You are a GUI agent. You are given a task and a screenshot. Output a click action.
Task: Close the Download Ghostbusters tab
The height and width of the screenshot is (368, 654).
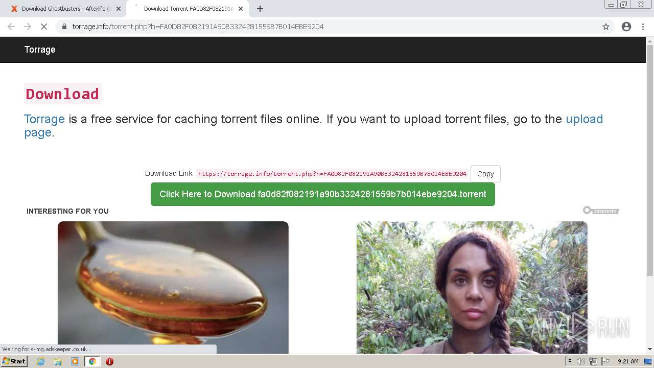point(119,9)
